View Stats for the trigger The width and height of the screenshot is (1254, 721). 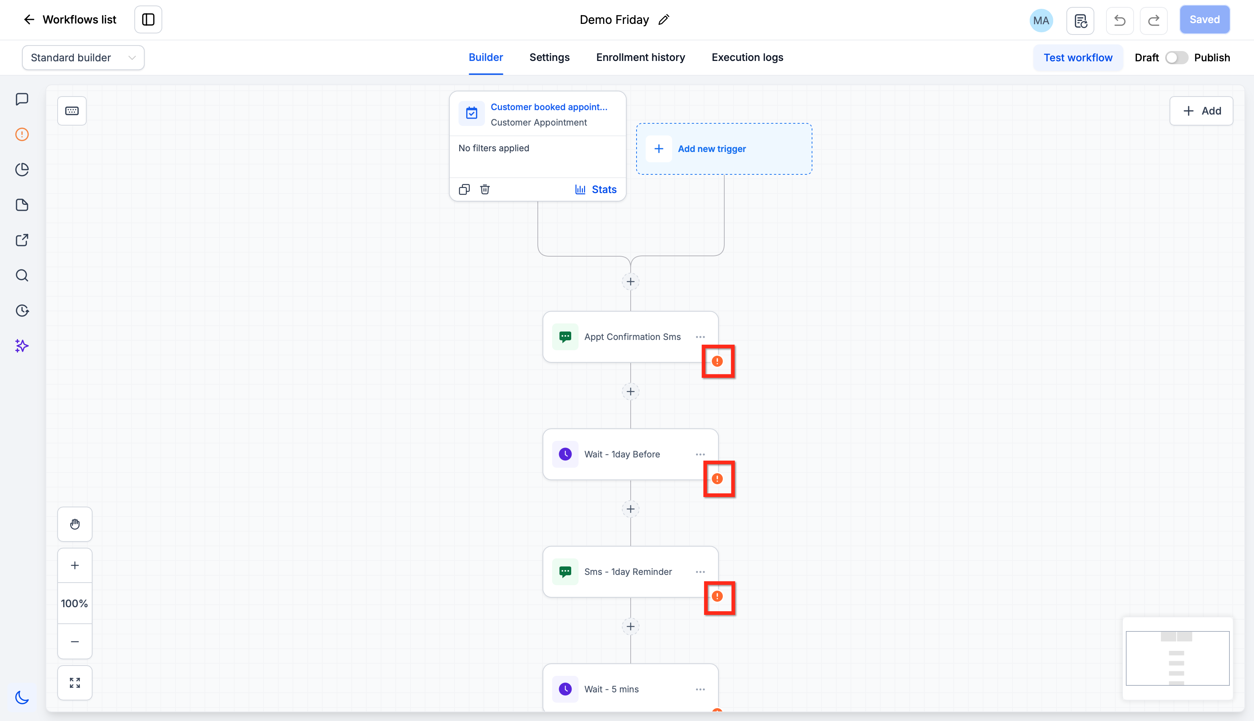point(595,190)
